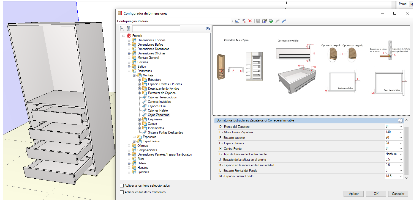Click the Cajas Zapateras ruler icon
The image size is (419, 202).
click(145, 115)
